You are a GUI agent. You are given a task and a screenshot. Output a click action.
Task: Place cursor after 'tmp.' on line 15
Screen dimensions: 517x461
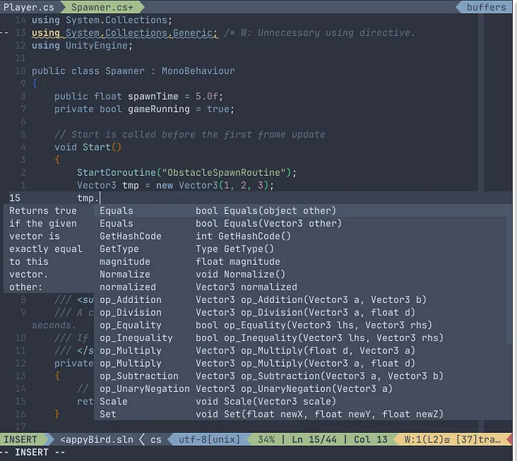(x=101, y=198)
